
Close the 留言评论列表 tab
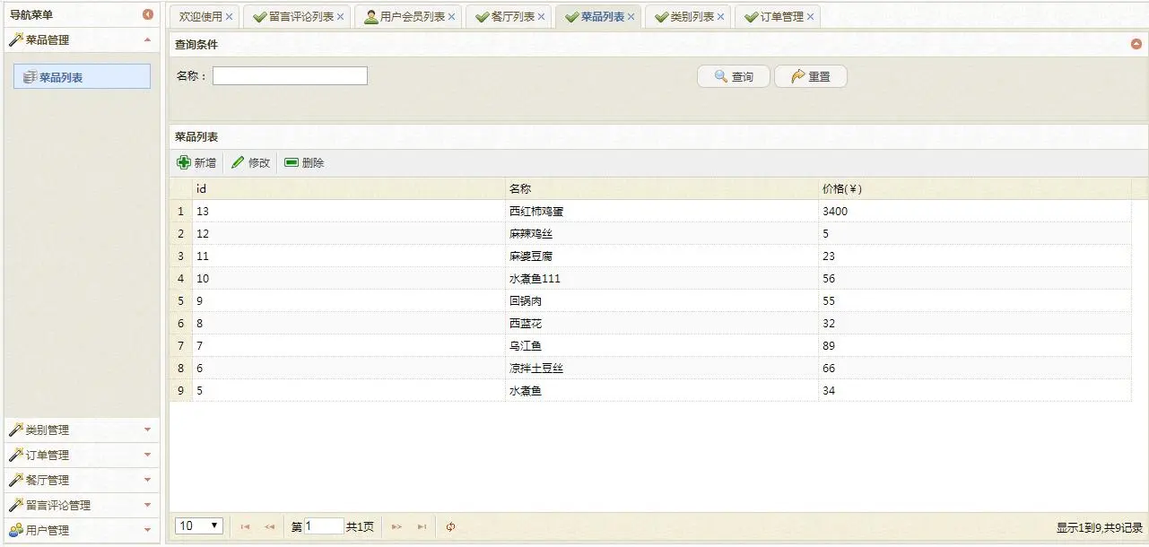pos(340,16)
